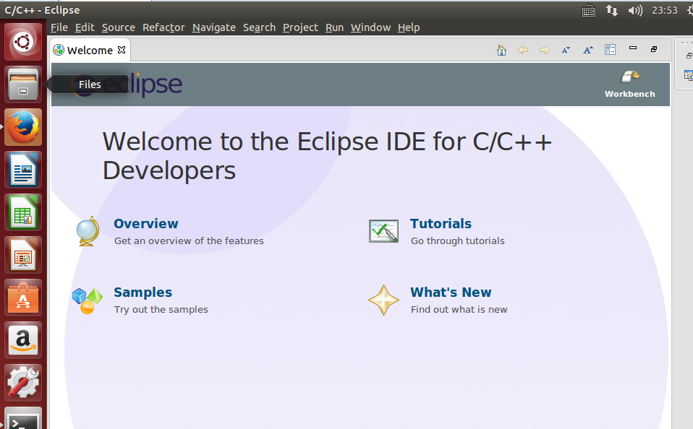This screenshot has height=429, width=693.
Task: Launch Firefox web browser
Action: (23, 127)
